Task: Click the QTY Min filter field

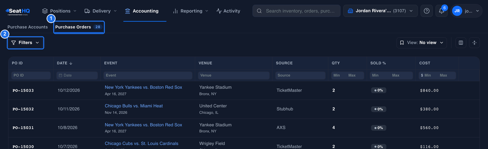Action: [339, 75]
